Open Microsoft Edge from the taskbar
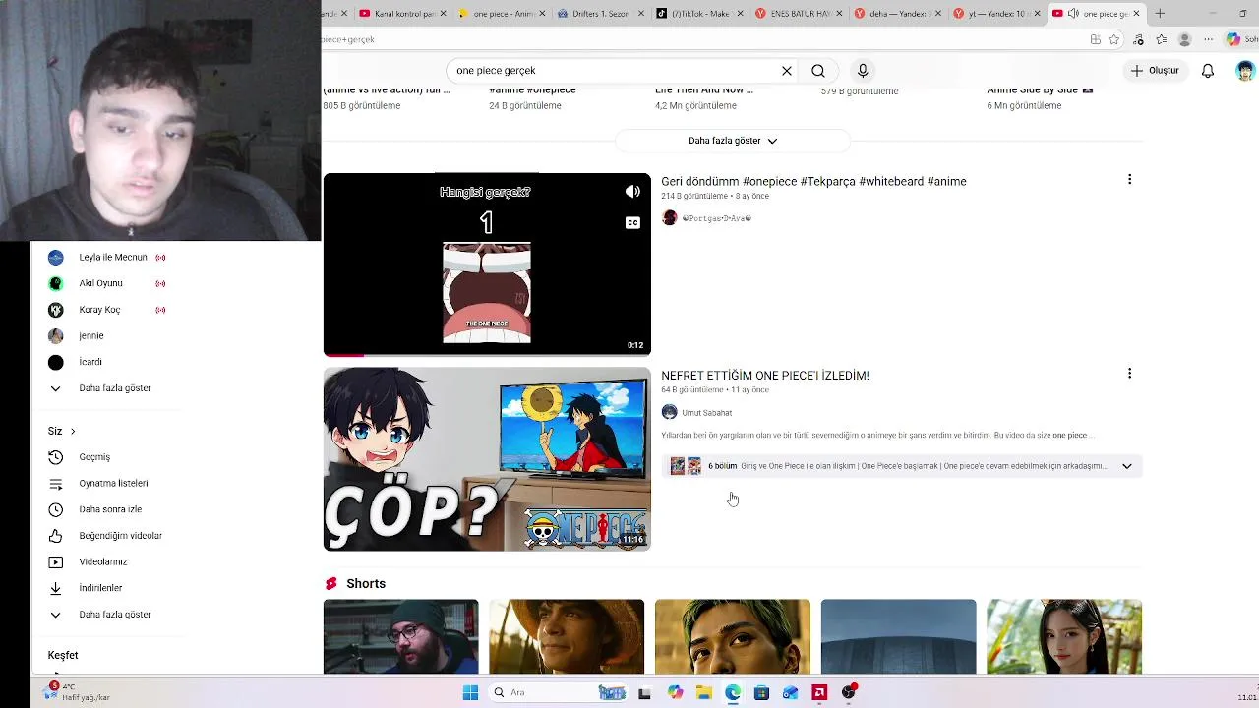Viewport: 1259px width, 708px height. click(733, 693)
